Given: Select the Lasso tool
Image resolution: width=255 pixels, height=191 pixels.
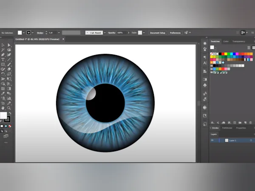Looking at the screenshot, I should [9, 50].
